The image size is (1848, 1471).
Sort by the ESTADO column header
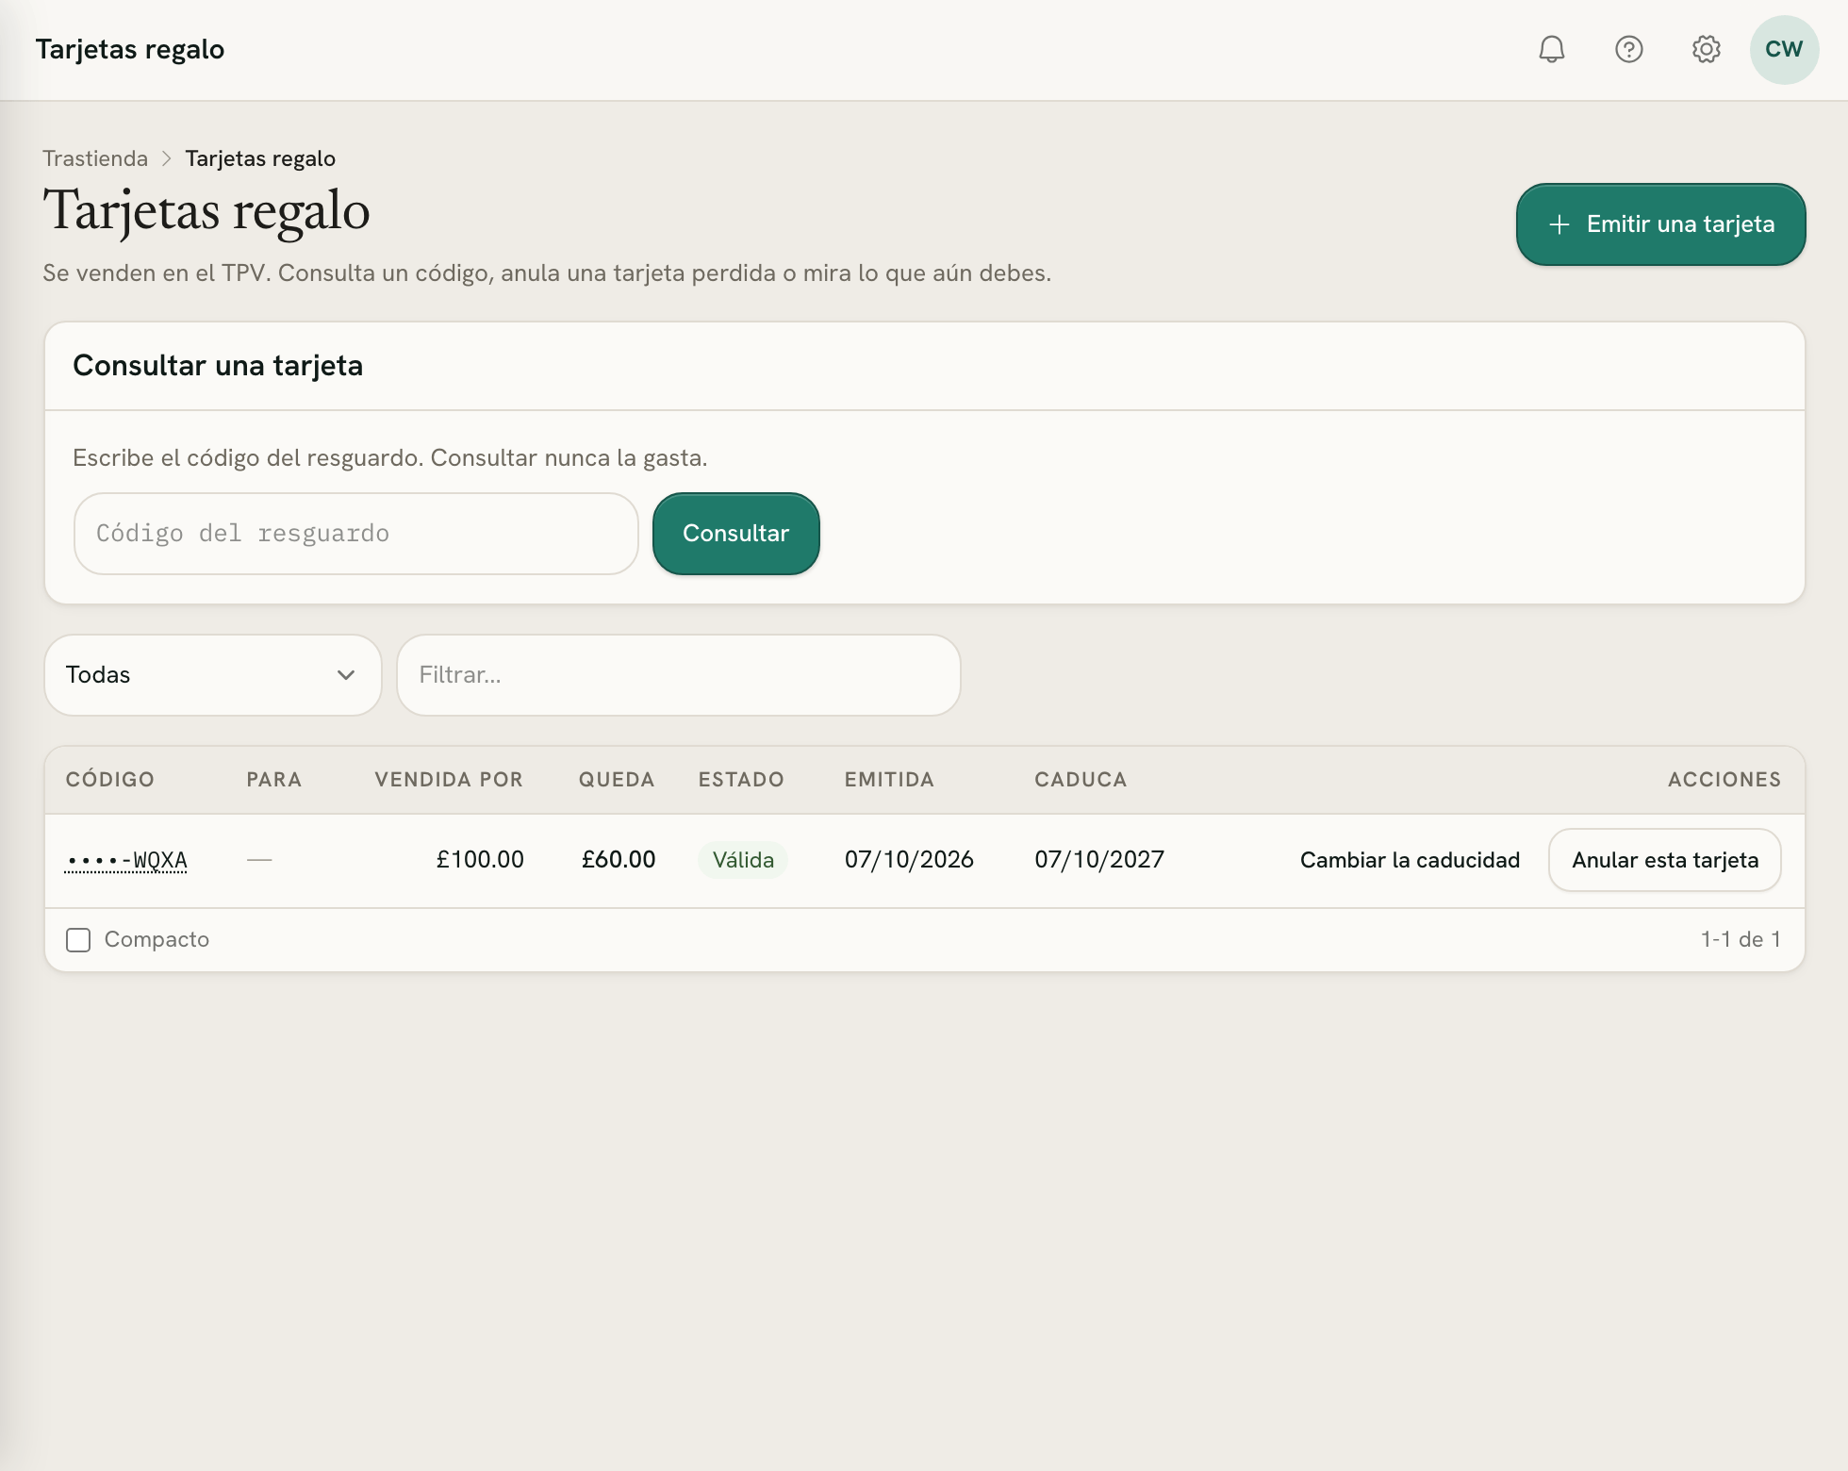click(x=741, y=780)
